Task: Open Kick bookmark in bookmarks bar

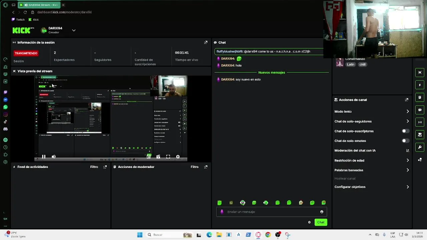Action: (34, 20)
